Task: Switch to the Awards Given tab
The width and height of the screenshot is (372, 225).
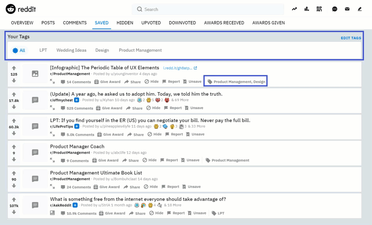Action: (x=269, y=23)
